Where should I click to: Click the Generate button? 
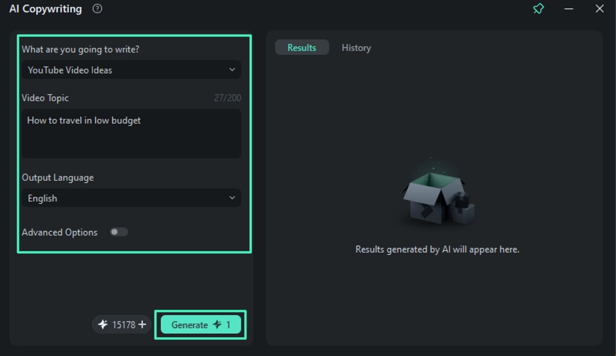201,325
